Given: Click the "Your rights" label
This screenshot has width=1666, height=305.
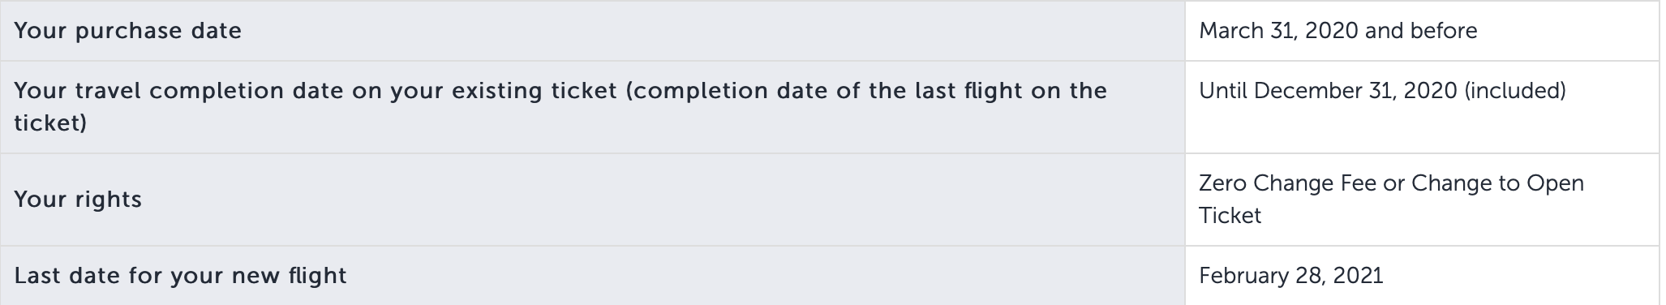Looking at the screenshot, I should (78, 200).
